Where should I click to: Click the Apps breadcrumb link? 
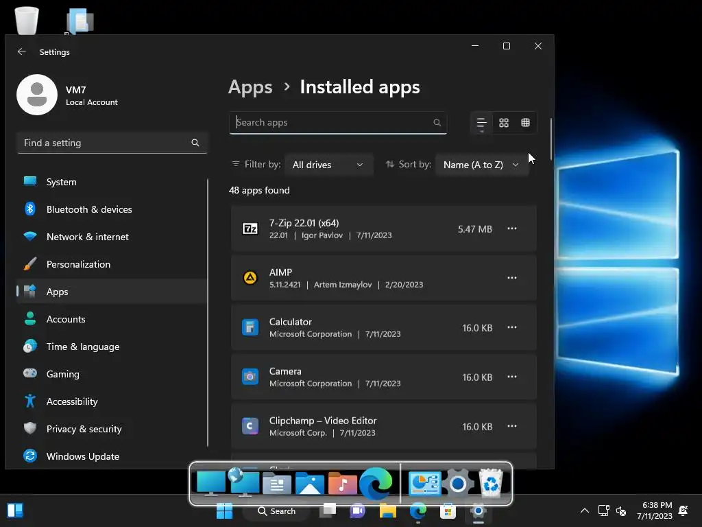[250, 87]
